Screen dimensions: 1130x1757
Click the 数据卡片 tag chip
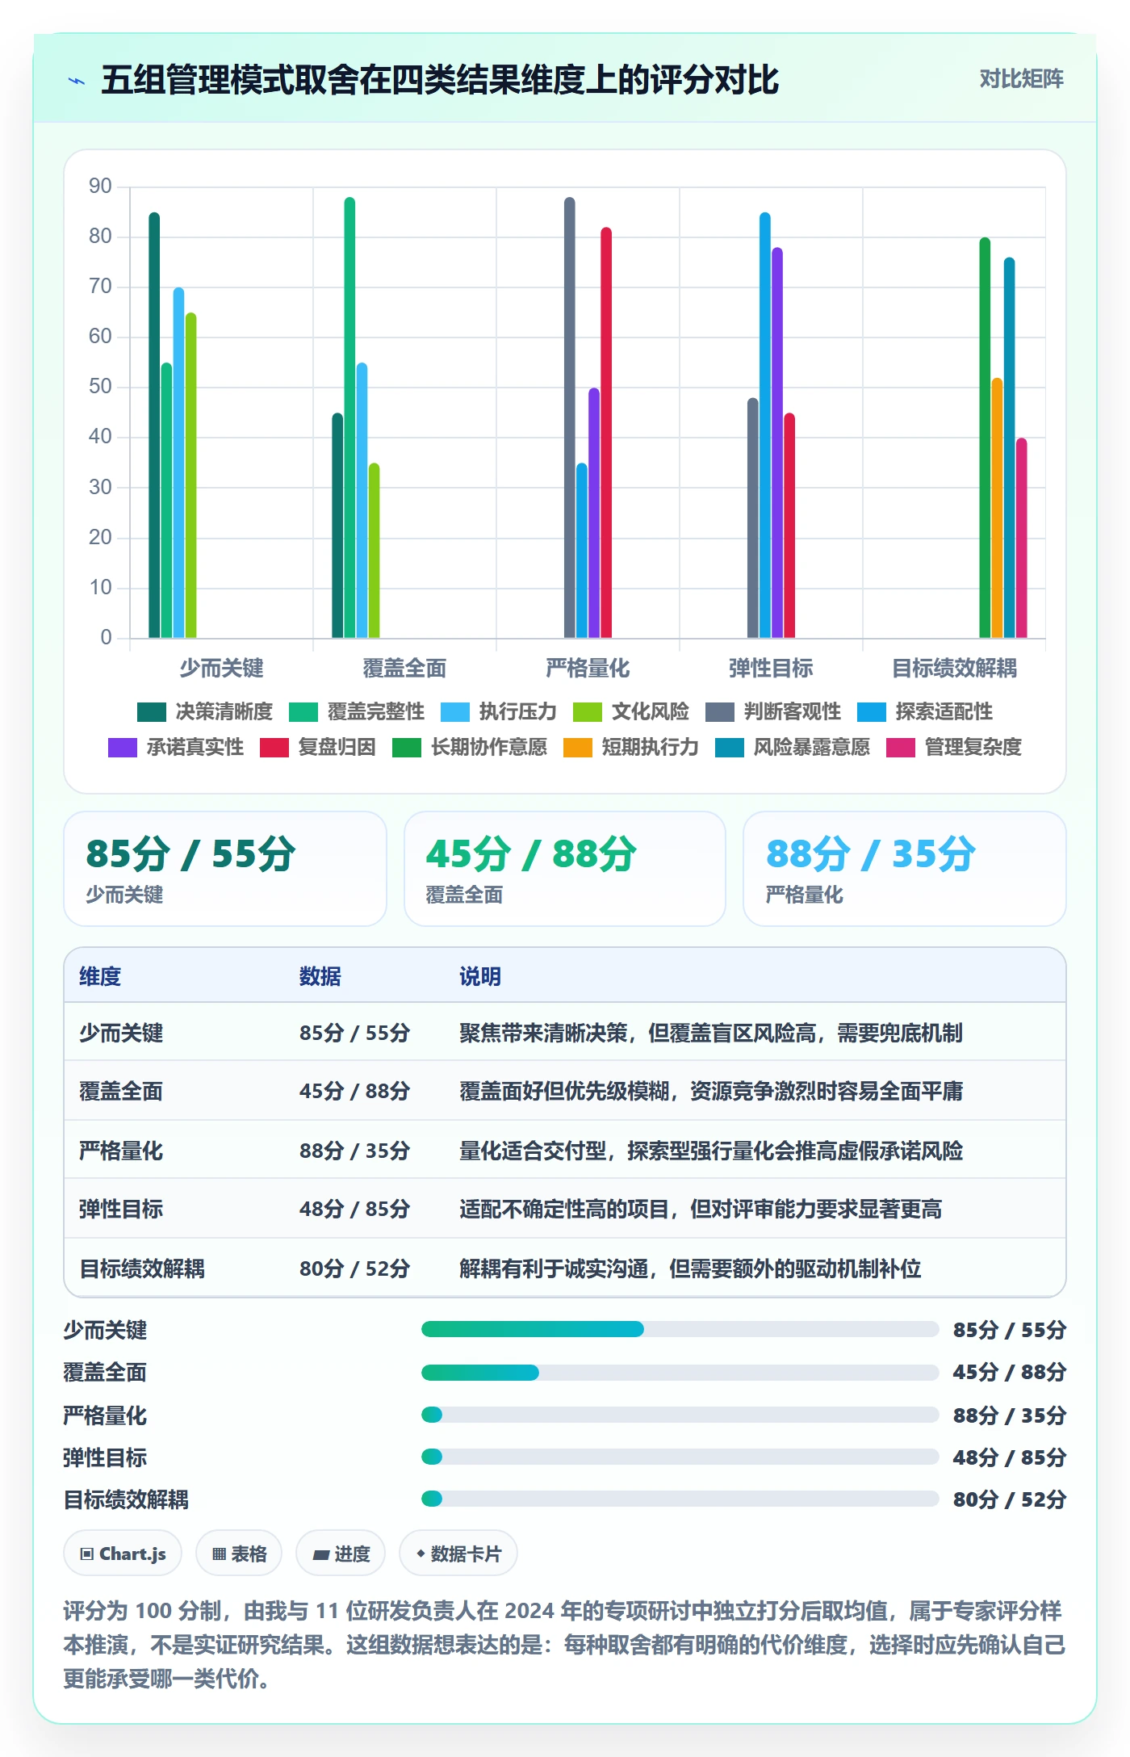click(x=458, y=1554)
